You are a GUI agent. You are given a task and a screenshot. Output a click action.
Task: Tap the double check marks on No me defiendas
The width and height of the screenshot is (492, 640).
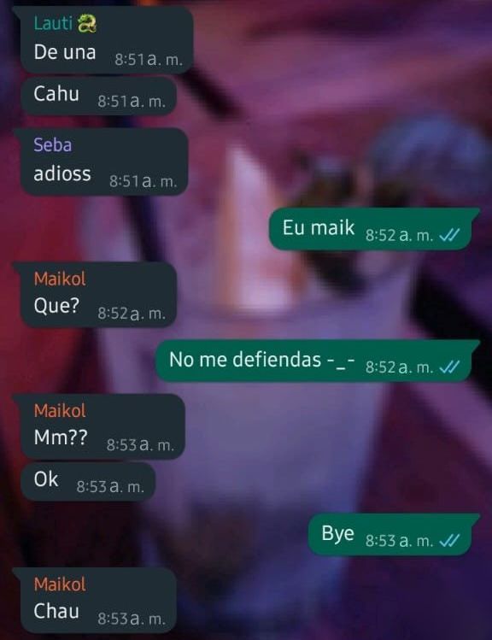coord(449,367)
